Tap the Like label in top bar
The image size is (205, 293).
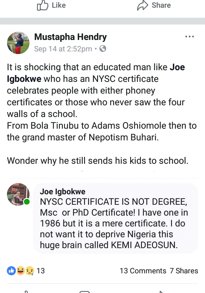(x=59, y=5)
